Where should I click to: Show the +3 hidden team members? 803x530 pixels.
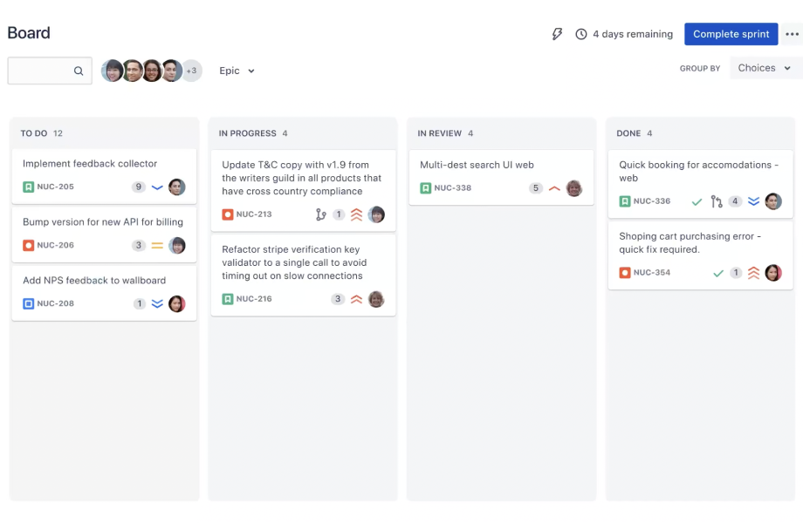(x=191, y=71)
